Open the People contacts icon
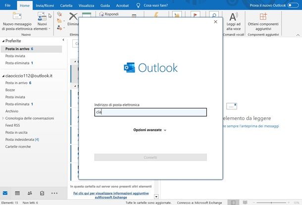The width and height of the screenshot is (302, 205). [30, 193]
